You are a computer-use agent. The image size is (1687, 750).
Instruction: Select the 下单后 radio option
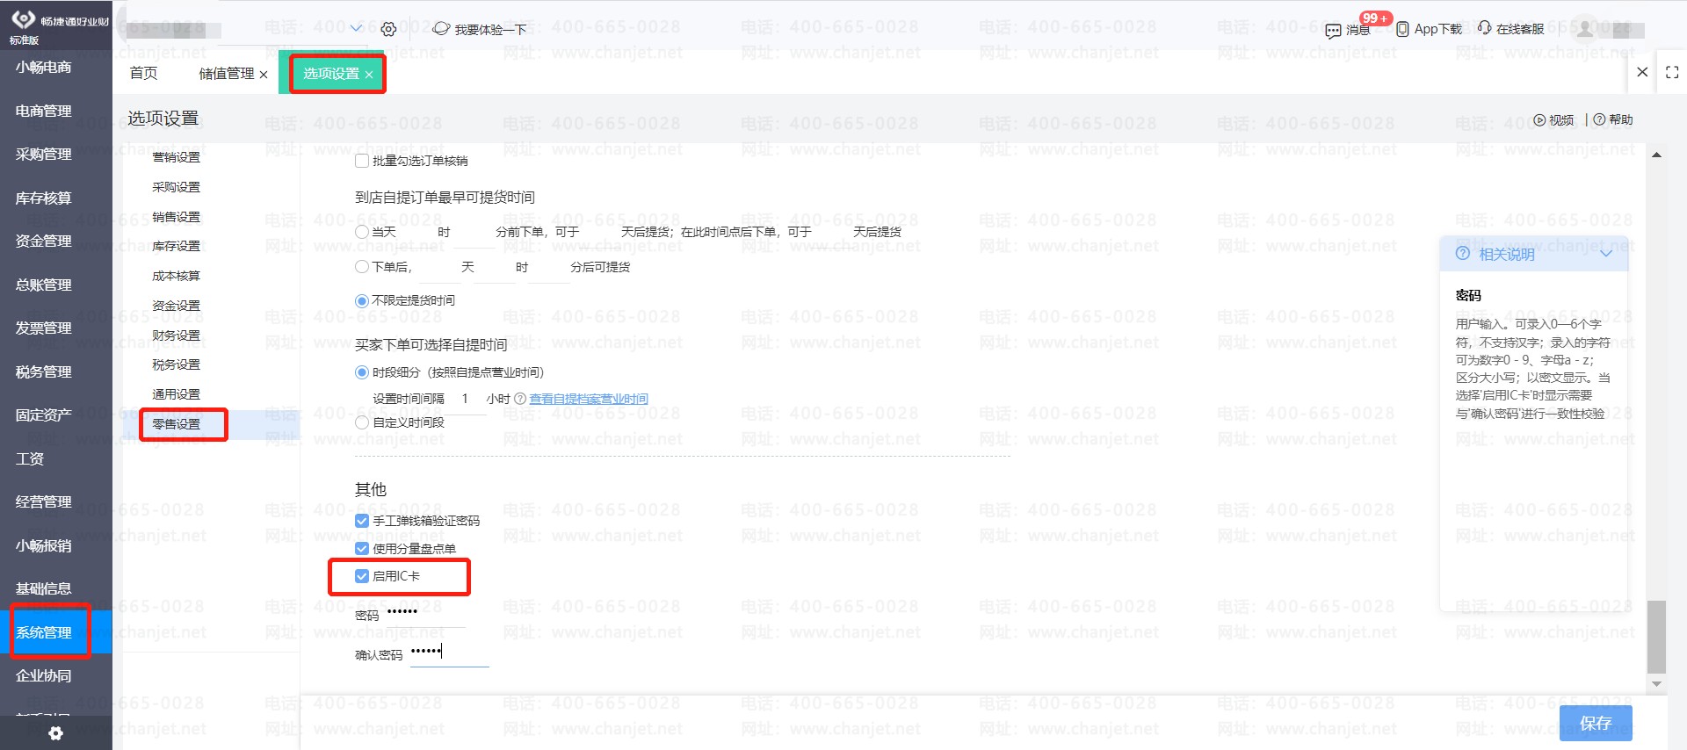click(362, 266)
